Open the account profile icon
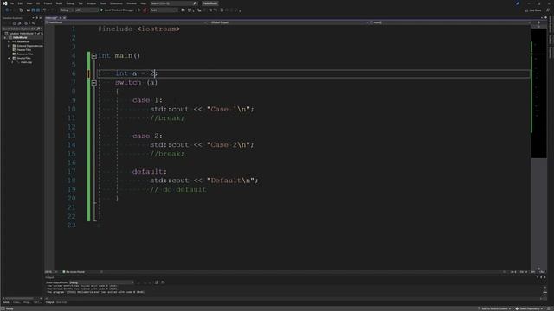The image size is (554, 311). click(518, 3)
